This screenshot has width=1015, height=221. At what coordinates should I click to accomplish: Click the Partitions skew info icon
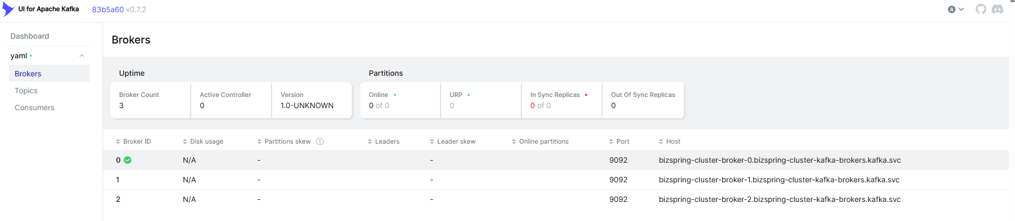tap(320, 142)
